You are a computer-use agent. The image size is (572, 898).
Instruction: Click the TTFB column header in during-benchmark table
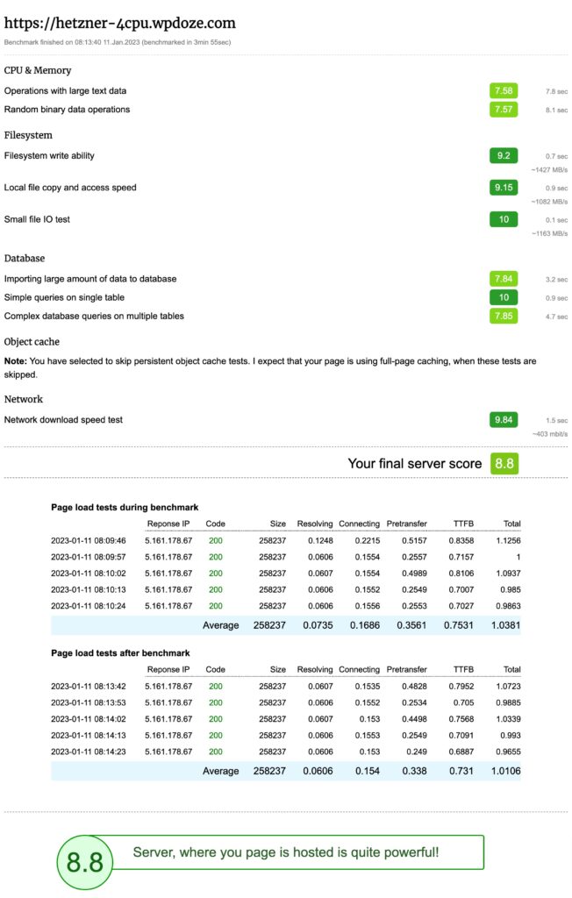pyautogui.click(x=463, y=524)
